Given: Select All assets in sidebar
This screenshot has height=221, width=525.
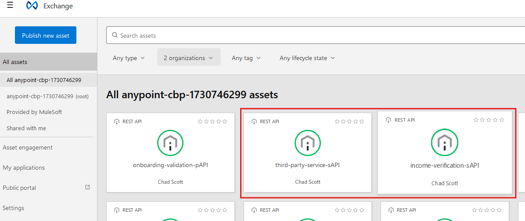Looking at the screenshot, I should (x=49, y=62).
